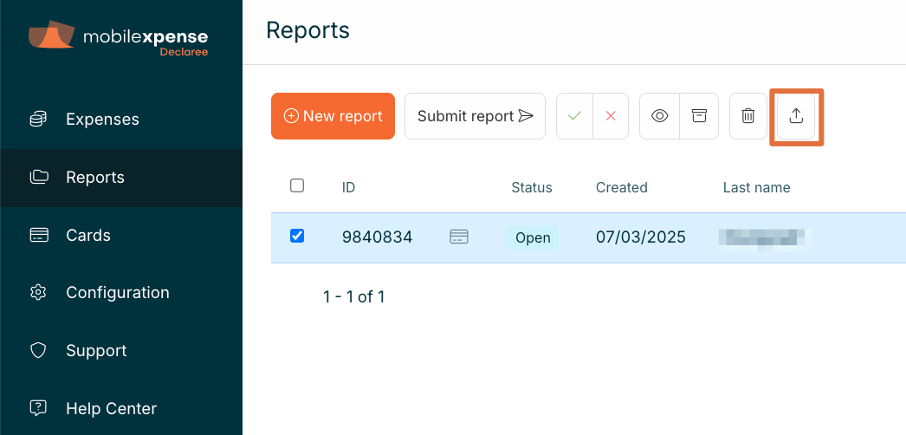Open Expenses in the sidebar
The height and width of the screenshot is (435, 906).
[102, 119]
